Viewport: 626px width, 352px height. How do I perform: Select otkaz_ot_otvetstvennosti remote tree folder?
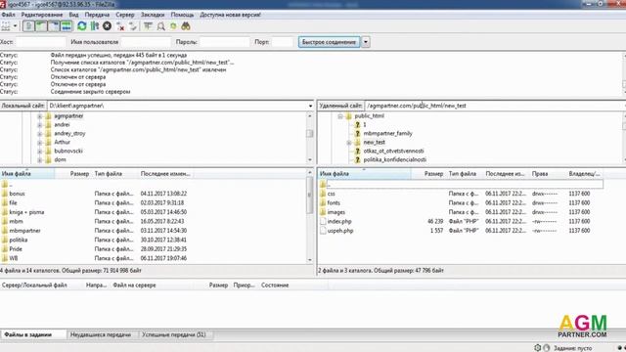click(393, 152)
